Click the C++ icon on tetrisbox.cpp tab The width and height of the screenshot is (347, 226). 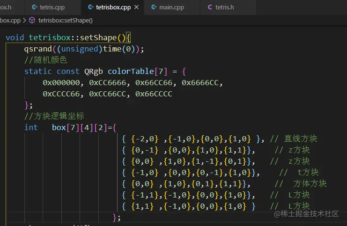[x=91, y=7]
